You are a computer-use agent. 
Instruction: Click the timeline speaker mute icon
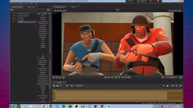(177, 86)
